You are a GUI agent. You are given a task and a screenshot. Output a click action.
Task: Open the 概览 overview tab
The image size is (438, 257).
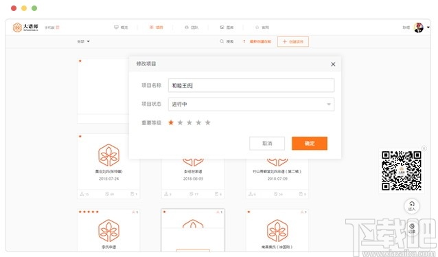pos(121,27)
